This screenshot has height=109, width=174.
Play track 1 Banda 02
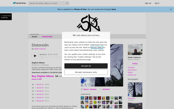click(x=33, y=85)
